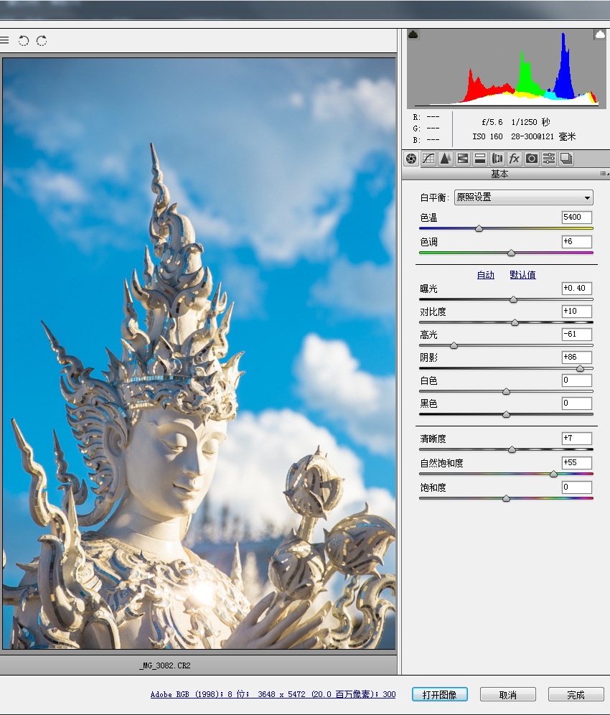Viewport: 610px width, 715px height.
Task: Open the Effects (fx) panel tab
Action: coord(515,159)
